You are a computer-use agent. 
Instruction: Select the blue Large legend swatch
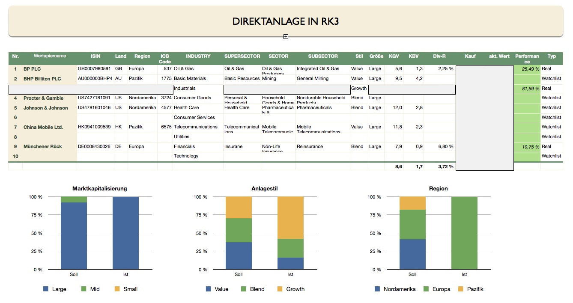pos(46,289)
